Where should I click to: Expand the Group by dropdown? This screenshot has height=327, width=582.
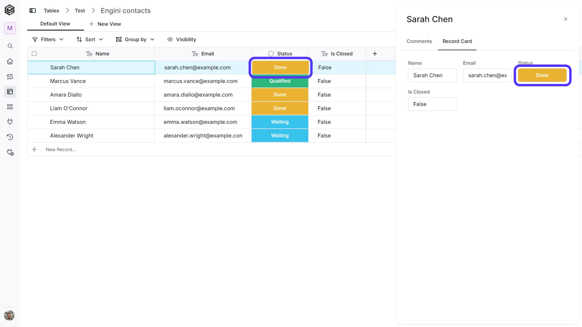(x=135, y=39)
